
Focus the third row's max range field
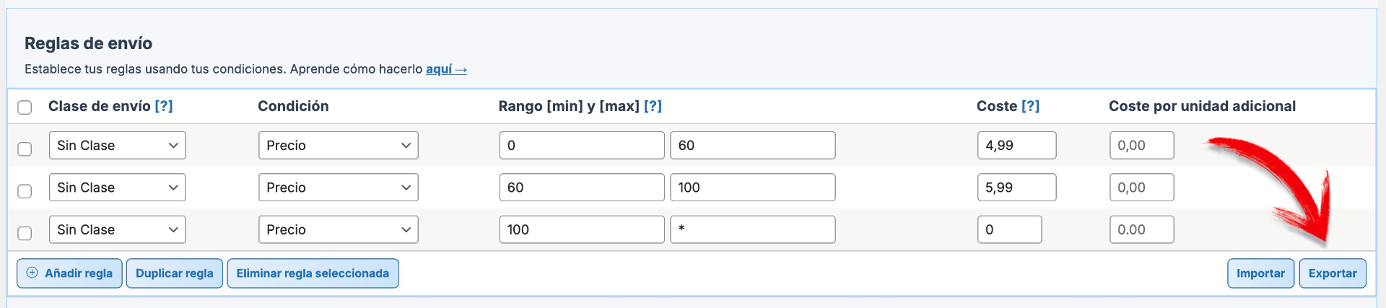point(752,230)
